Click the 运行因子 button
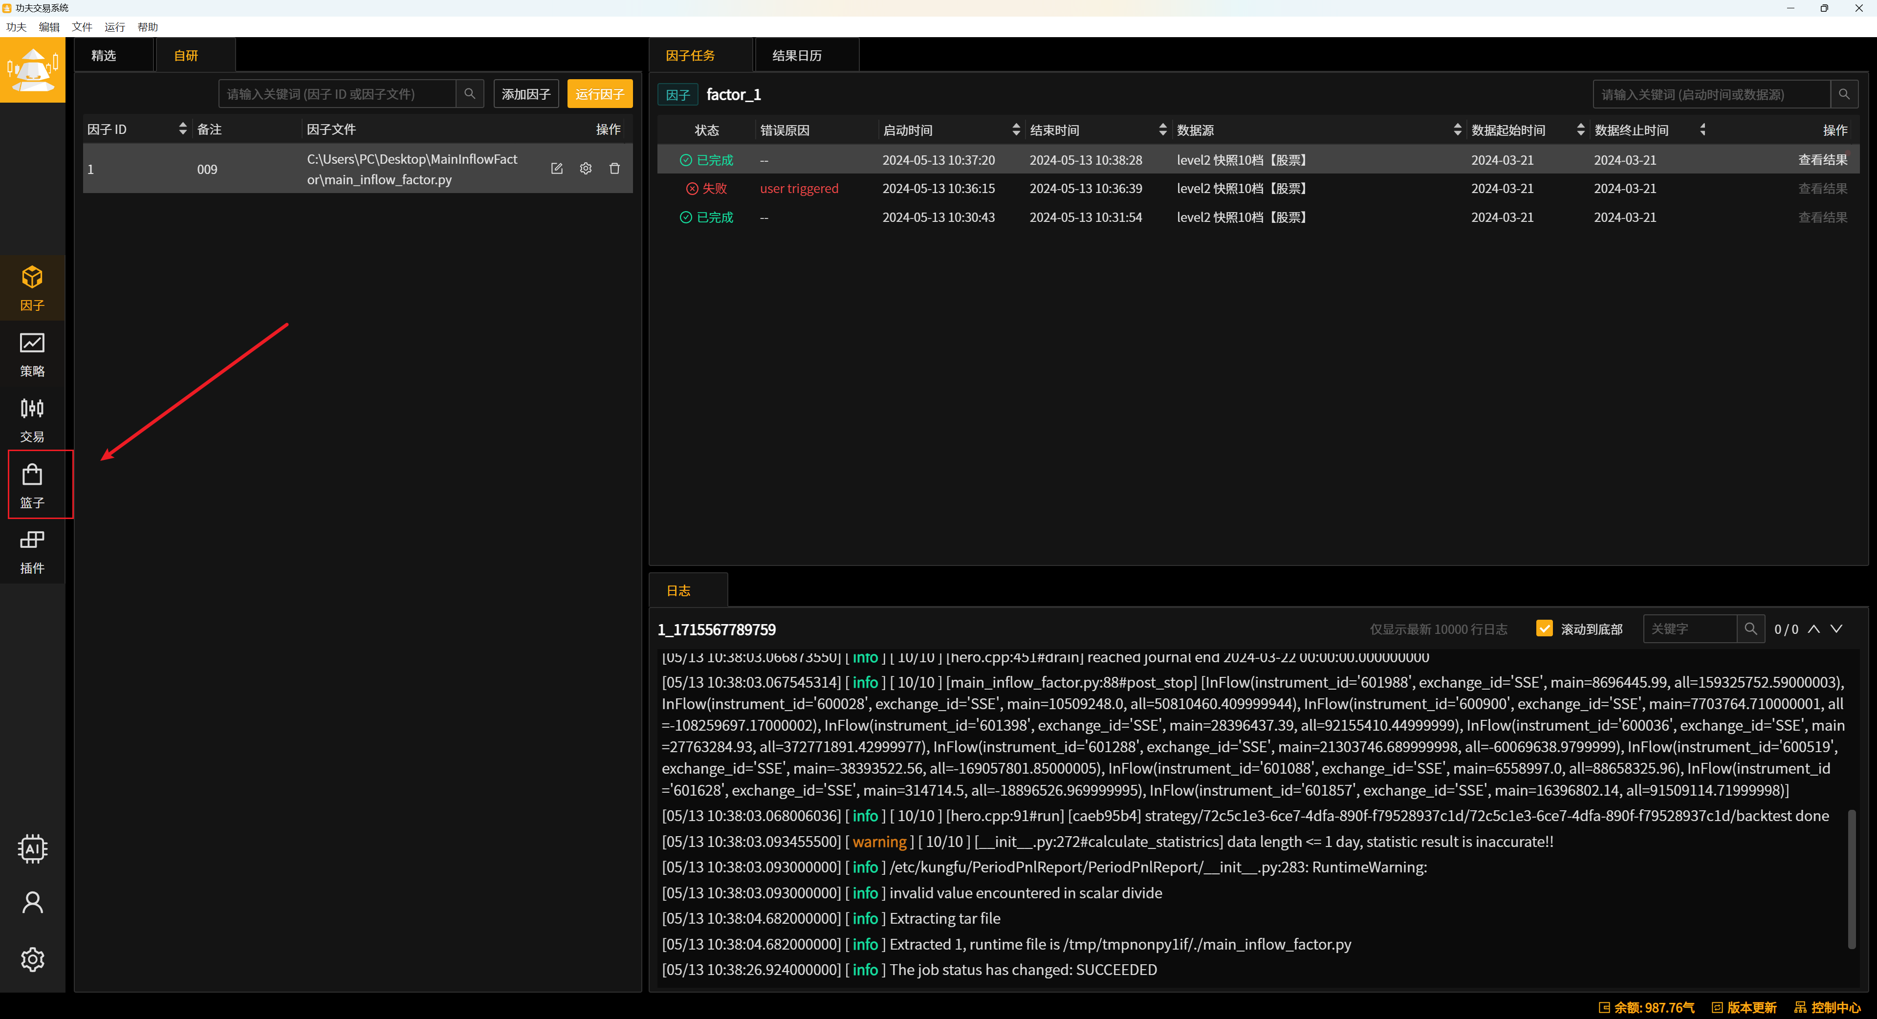Viewport: 1877px width, 1019px height. click(600, 94)
